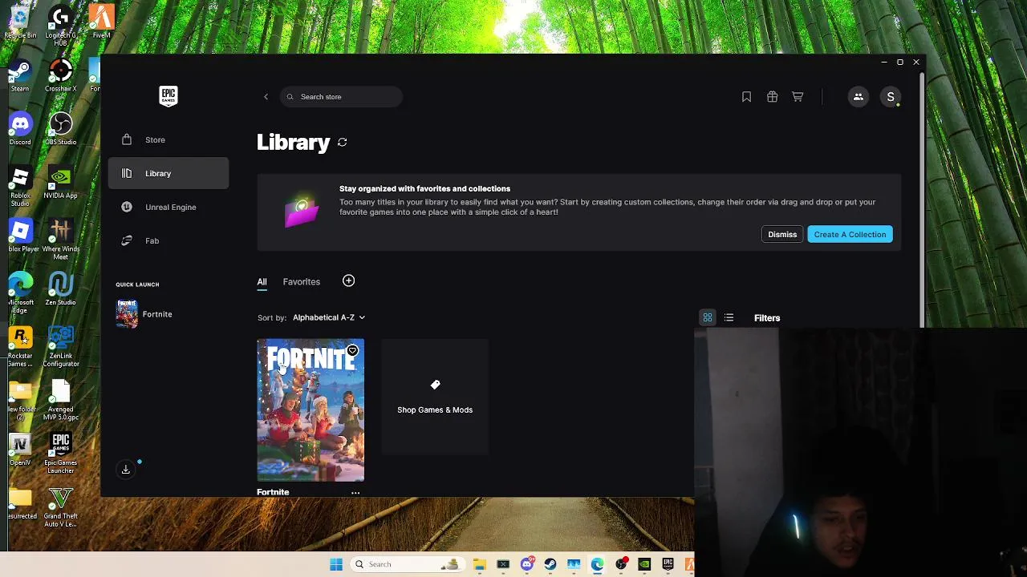Open the shopping cart icon
This screenshot has height=577, width=1027.
(798, 97)
